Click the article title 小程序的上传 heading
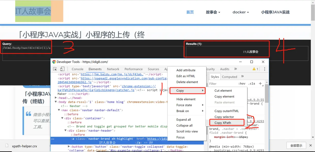 tap(81, 35)
